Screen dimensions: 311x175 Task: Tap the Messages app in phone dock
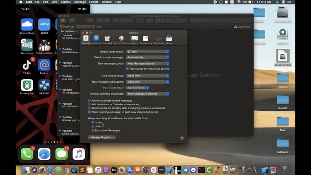tap(61, 154)
